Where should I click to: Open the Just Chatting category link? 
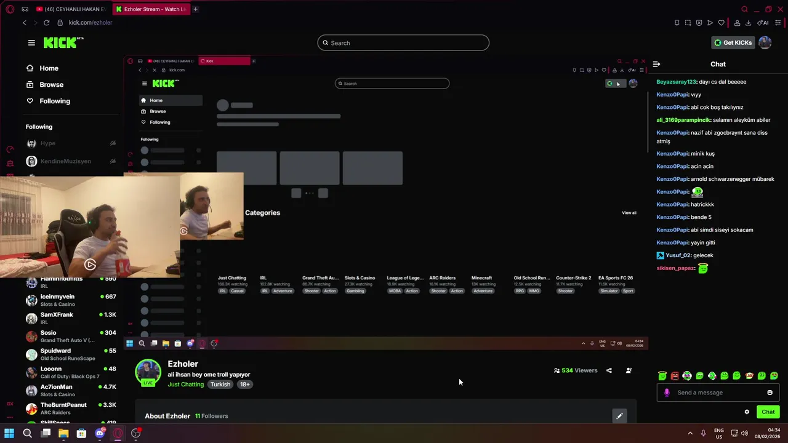pyautogui.click(x=185, y=385)
